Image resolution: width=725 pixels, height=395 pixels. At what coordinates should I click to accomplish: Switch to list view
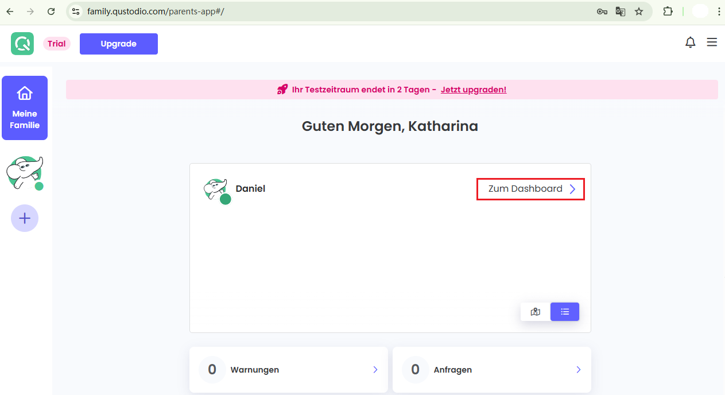pos(565,312)
